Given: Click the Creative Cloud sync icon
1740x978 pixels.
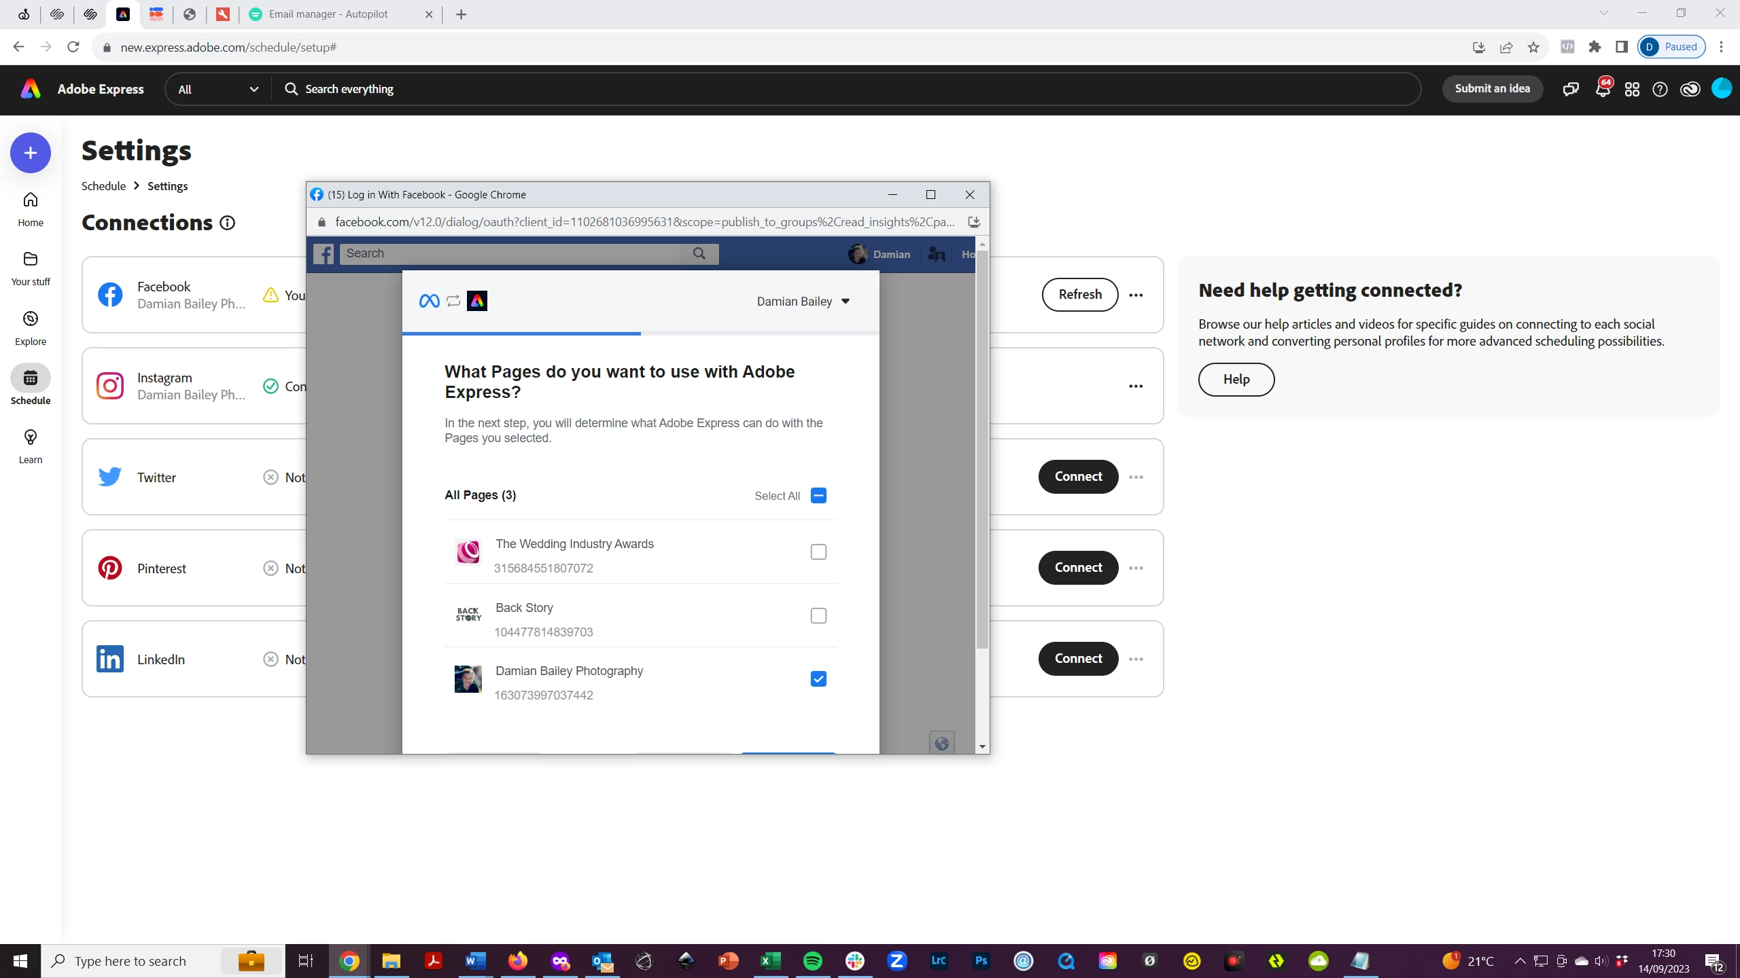Looking at the screenshot, I should click(1690, 90).
